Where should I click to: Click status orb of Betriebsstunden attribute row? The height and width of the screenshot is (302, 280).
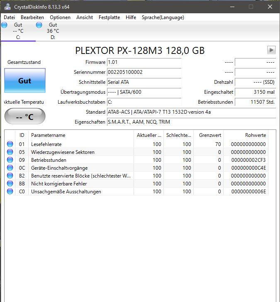tap(10, 160)
